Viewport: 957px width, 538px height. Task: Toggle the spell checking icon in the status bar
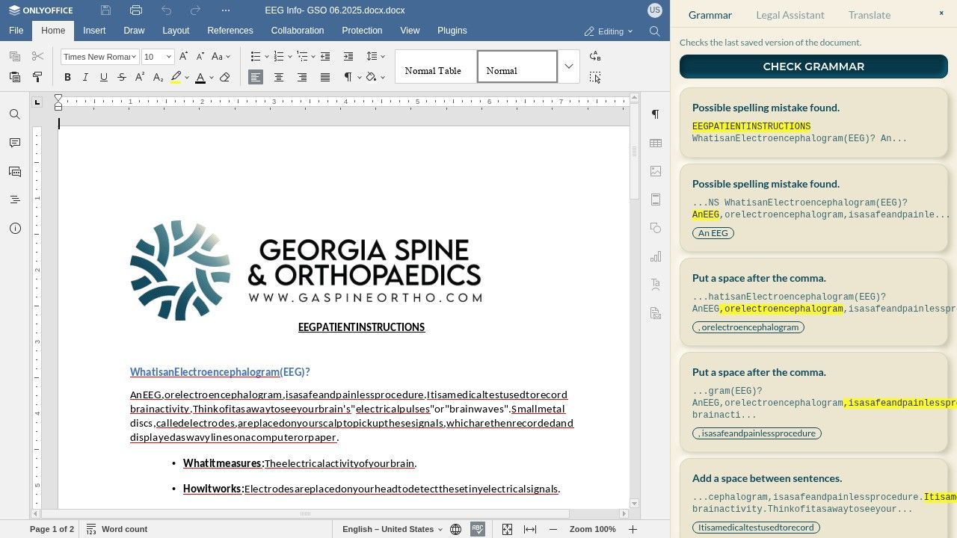pyautogui.click(x=478, y=529)
